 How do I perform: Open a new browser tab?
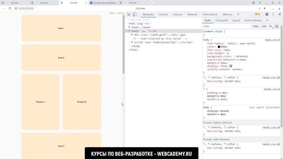151,3
